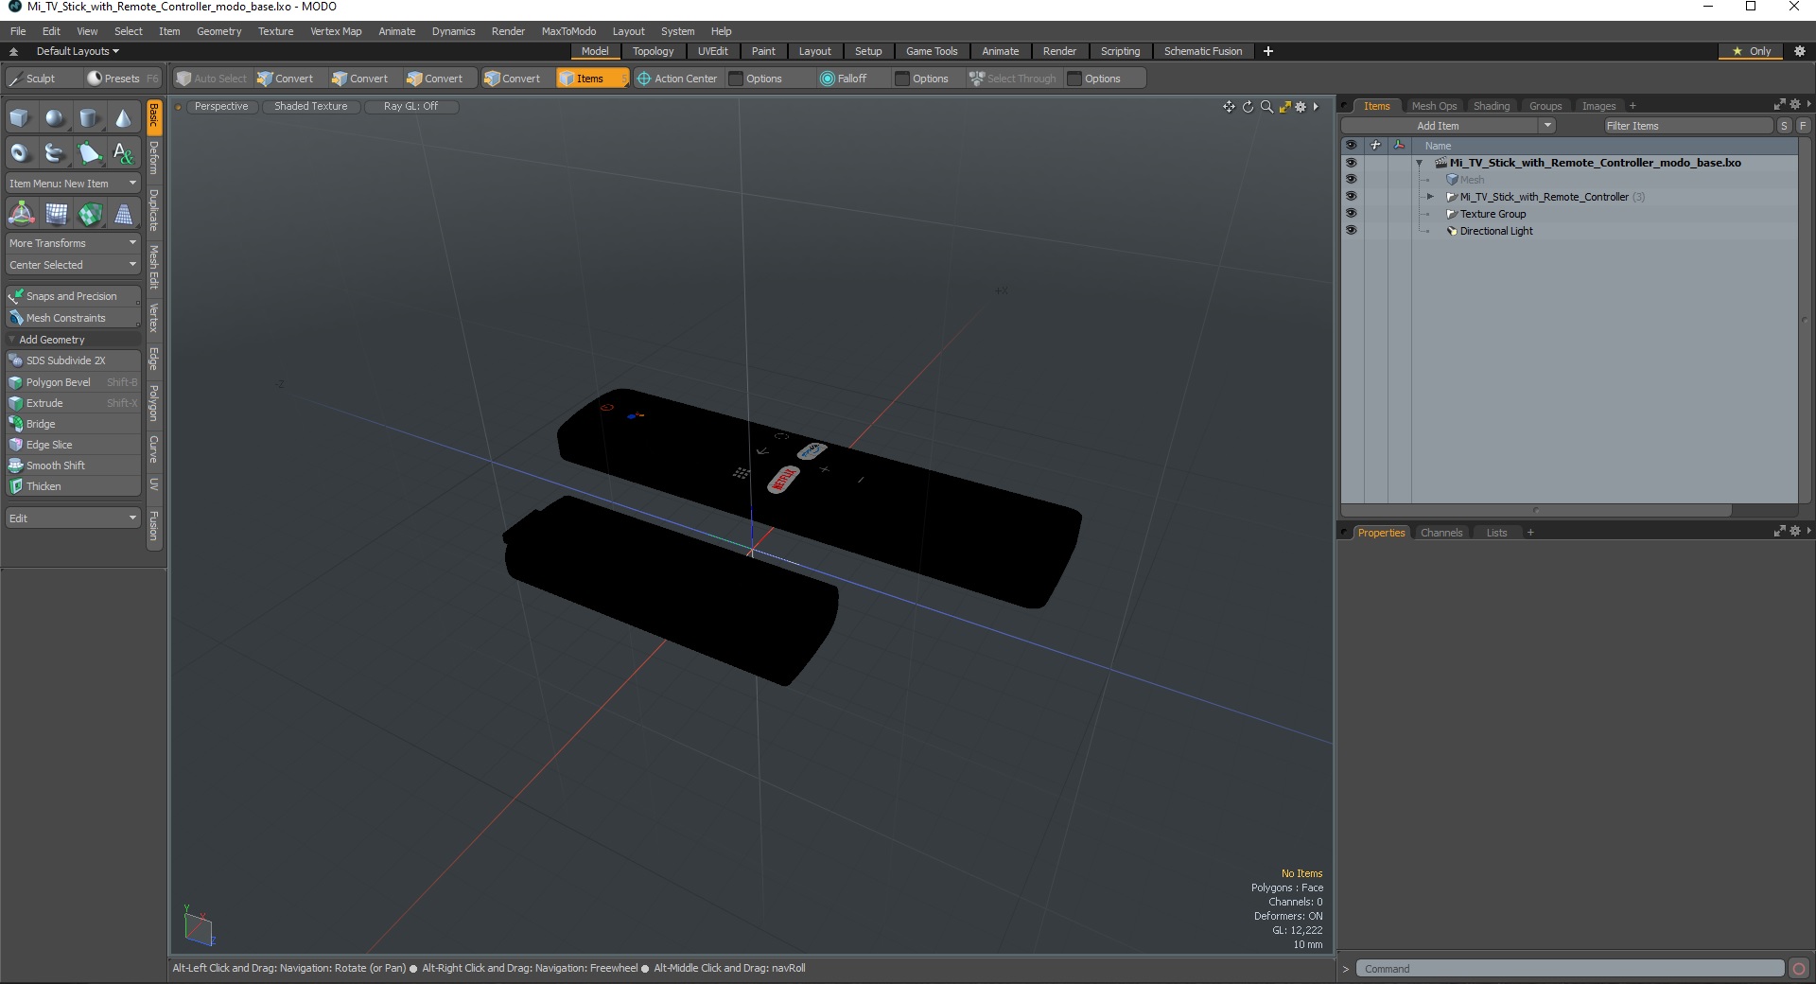Select the text tool icon
The height and width of the screenshot is (984, 1816).
123,152
